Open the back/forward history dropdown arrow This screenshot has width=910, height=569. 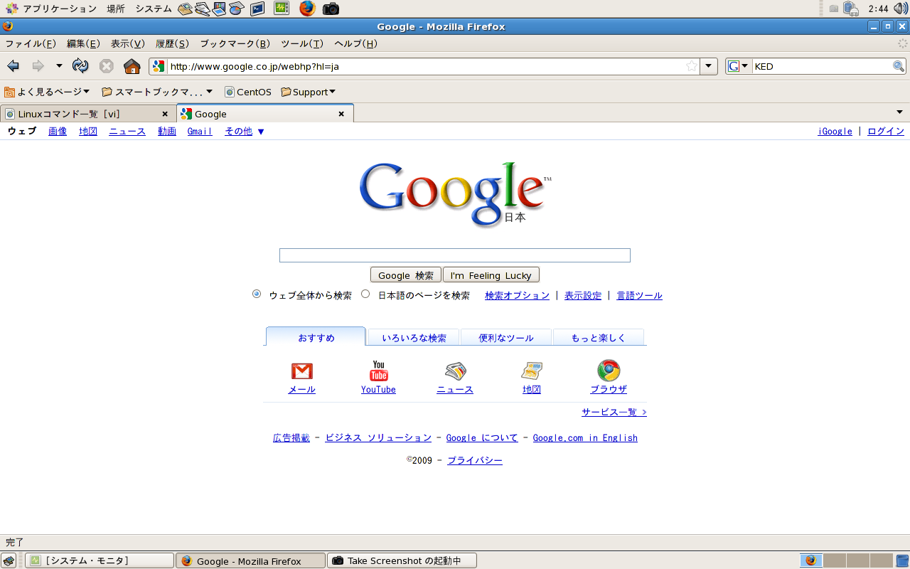pyautogui.click(x=59, y=66)
